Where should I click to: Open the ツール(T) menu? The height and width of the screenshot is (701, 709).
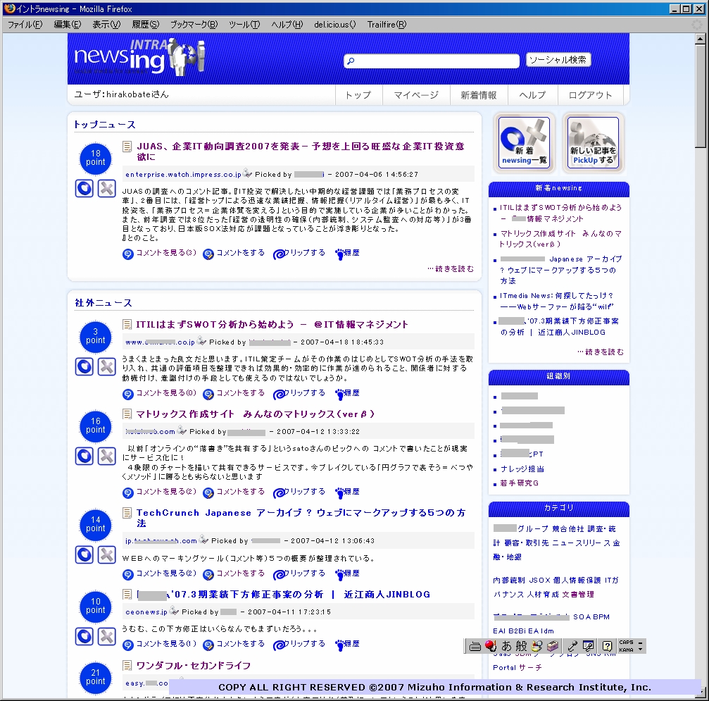click(244, 25)
